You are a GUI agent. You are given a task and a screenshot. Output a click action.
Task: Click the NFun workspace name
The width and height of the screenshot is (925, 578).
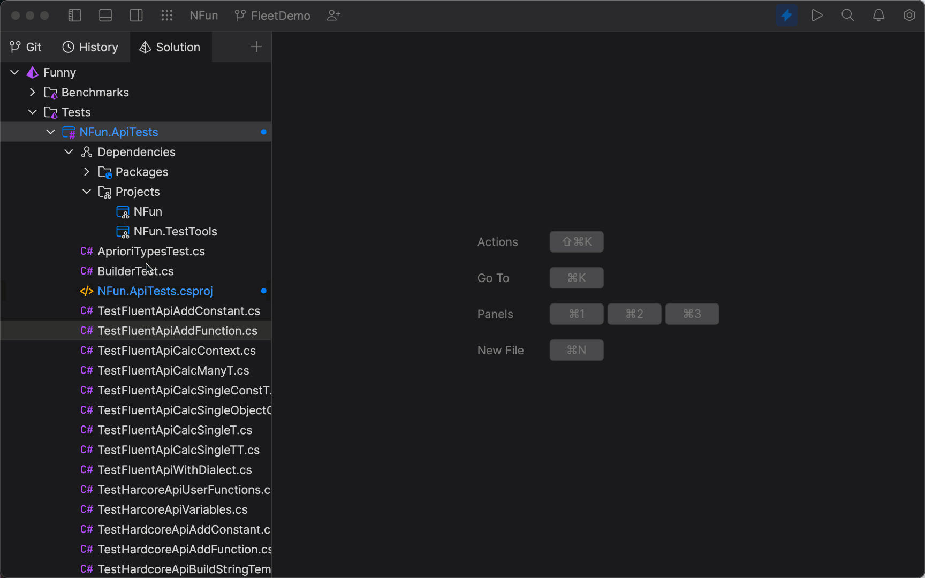coord(203,15)
